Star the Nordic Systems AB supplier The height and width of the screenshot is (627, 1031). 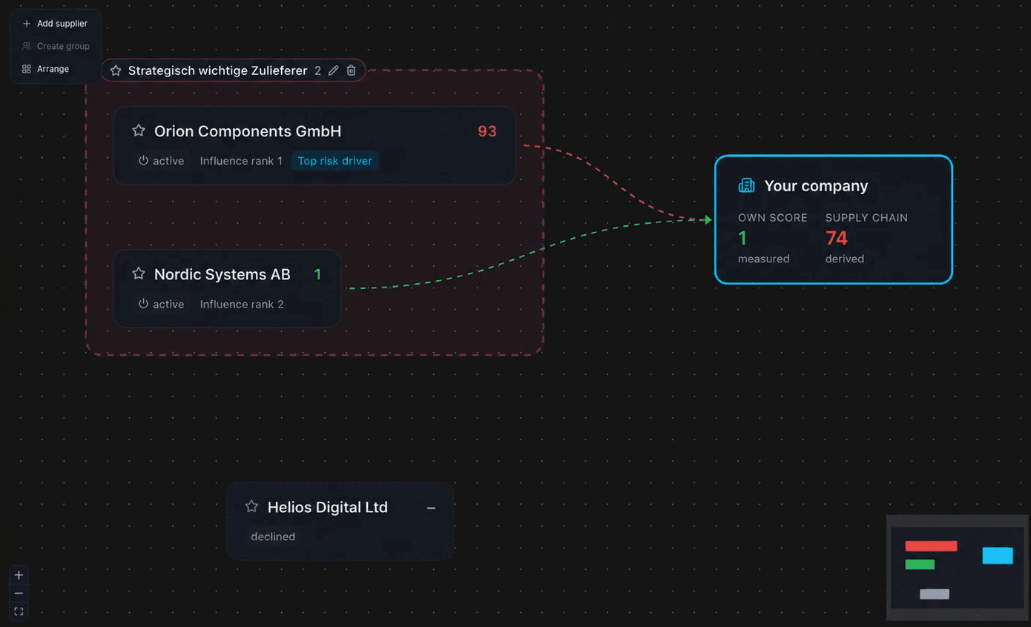pyautogui.click(x=139, y=273)
